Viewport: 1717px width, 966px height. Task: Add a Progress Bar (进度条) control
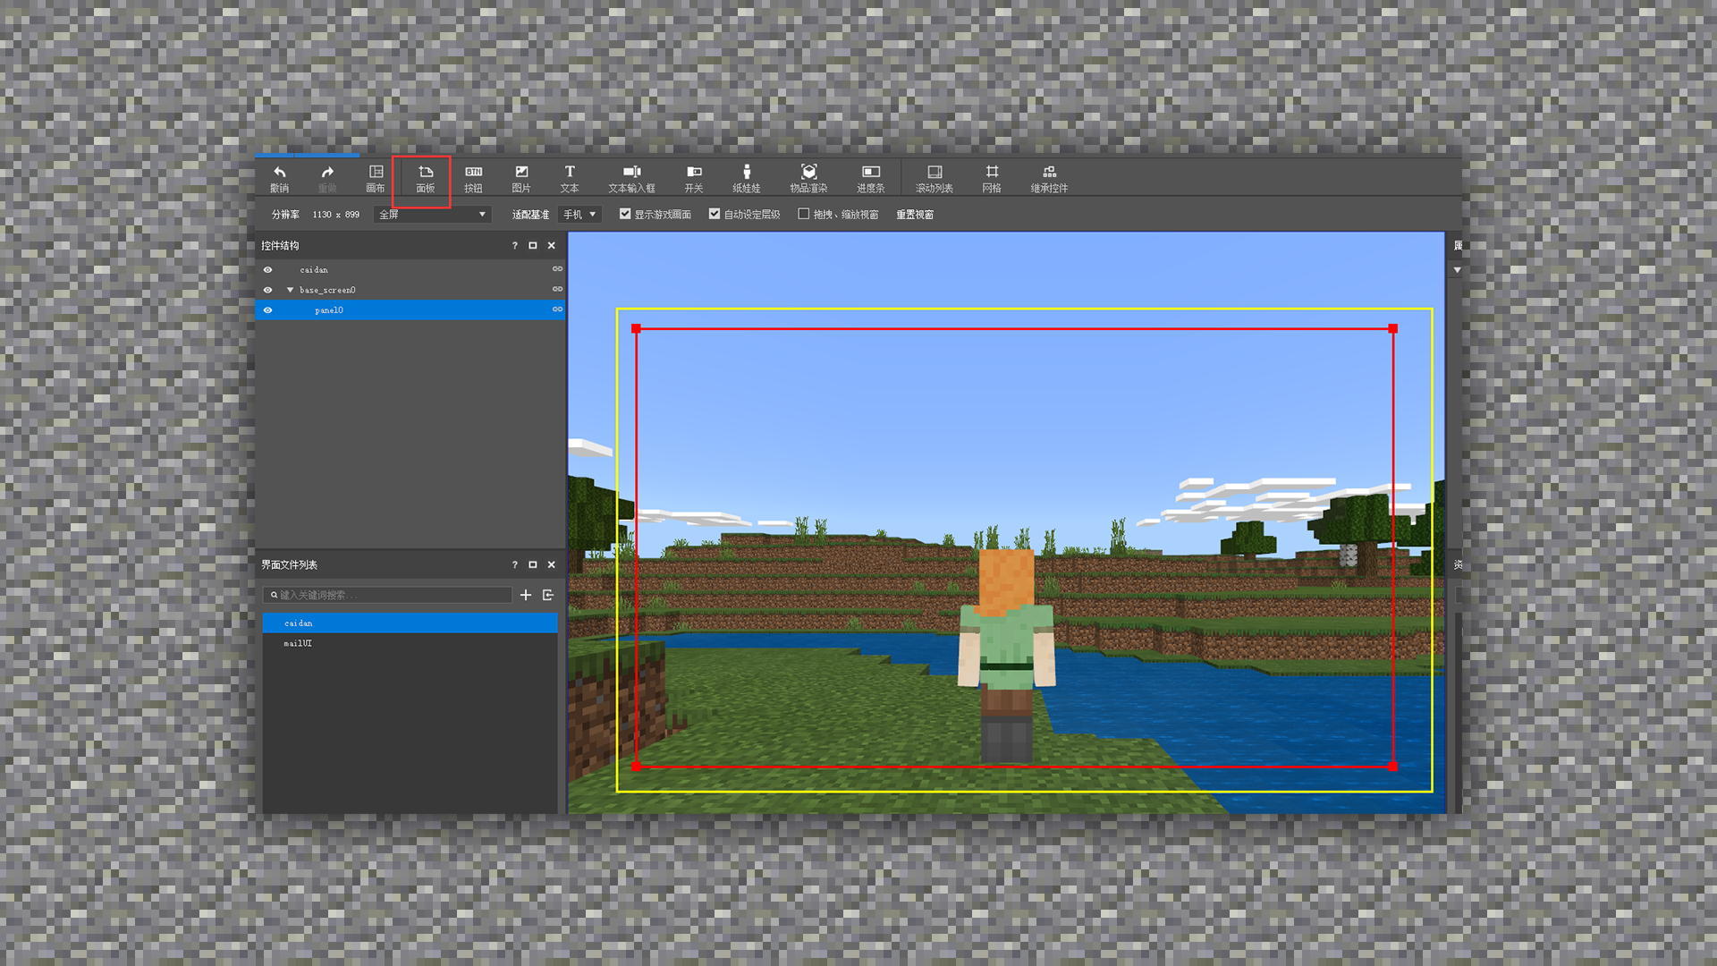click(871, 178)
